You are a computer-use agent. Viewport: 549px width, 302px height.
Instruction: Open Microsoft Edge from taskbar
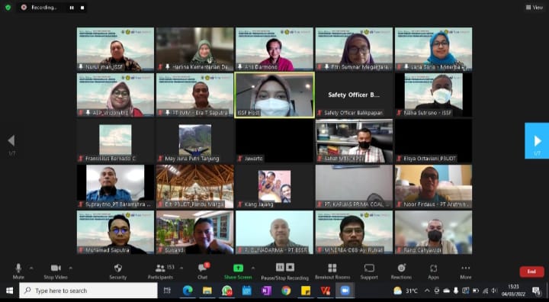click(188, 291)
